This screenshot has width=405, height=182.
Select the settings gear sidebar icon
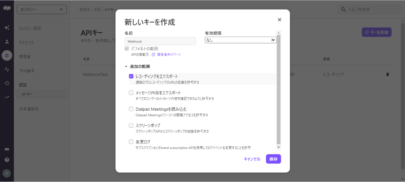tap(7, 56)
